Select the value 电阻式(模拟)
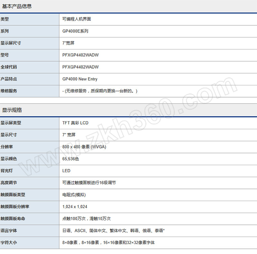The width and height of the screenshot is (257, 254). click(x=74, y=195)
